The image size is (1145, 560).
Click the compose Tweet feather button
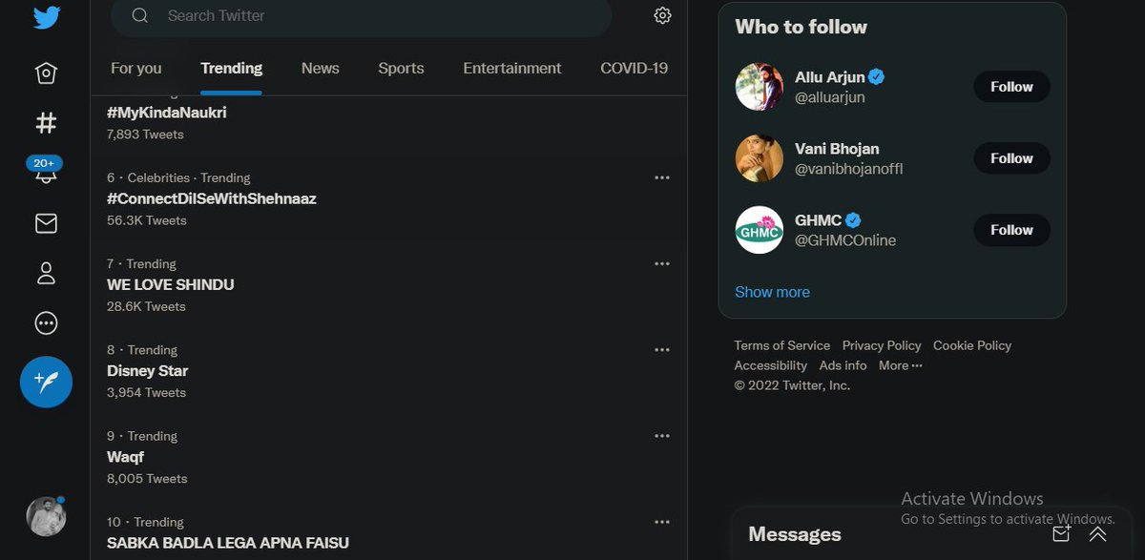point(46,382)
